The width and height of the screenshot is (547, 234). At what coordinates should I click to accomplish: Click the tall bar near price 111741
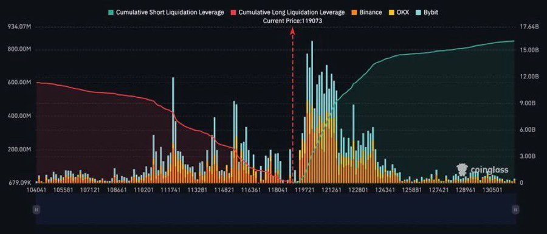(x=173, y=129)
